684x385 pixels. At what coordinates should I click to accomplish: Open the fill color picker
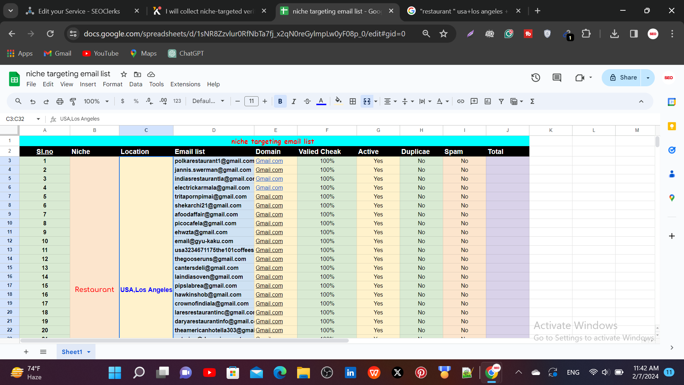coord(338,102)
